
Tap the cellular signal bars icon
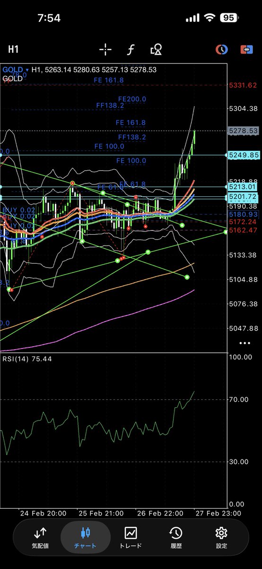[x=193, y=18]
